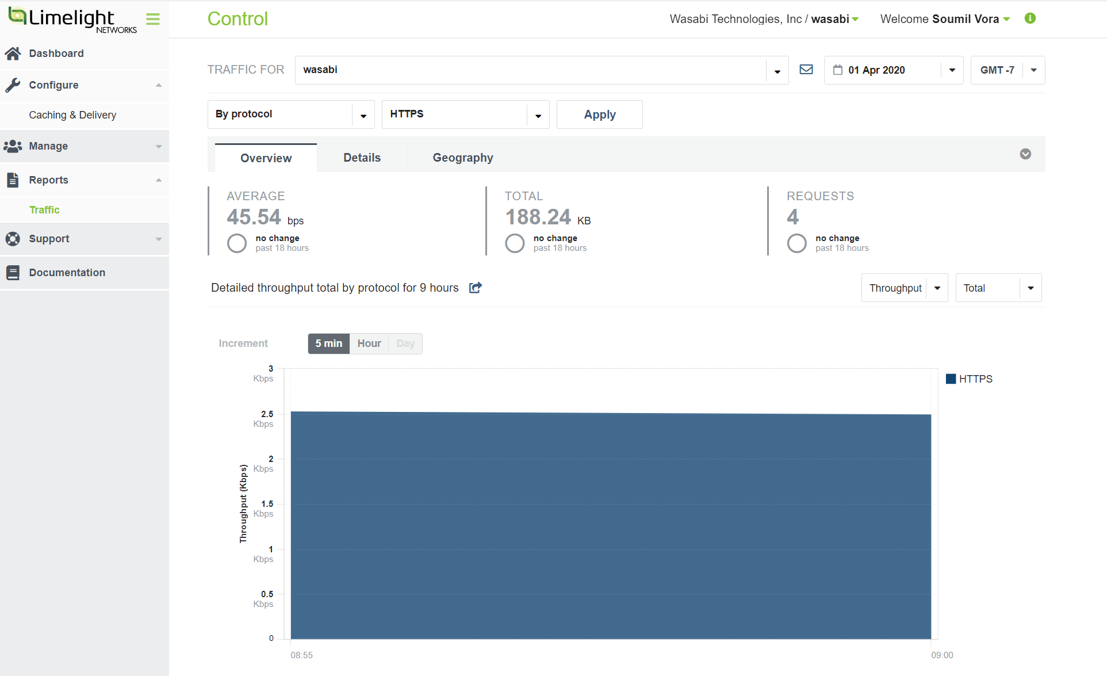
Task: Click the Apply button
Action: point(600,114)
